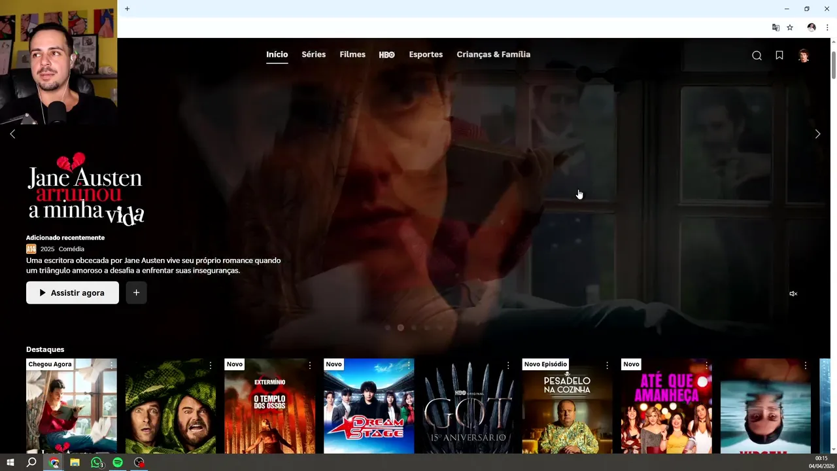Select the second hero carousel dot
Viewport: 837px width, 471px height.
tap(400, 328)
